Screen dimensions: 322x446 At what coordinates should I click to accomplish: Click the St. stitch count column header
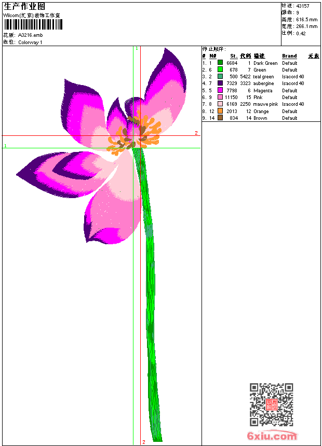coord(234,56)
